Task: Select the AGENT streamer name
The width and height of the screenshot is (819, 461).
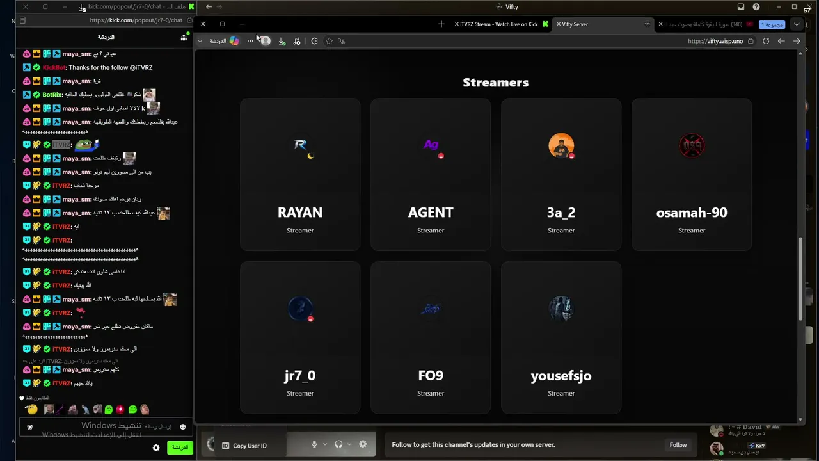Action: tap(431, 213)
